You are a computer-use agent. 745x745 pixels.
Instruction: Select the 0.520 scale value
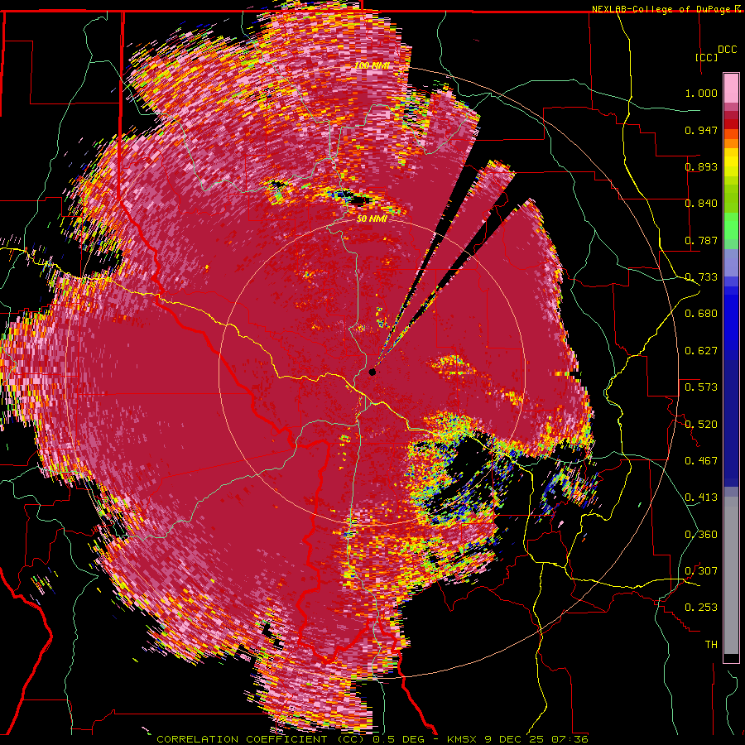tap(701, 425)
